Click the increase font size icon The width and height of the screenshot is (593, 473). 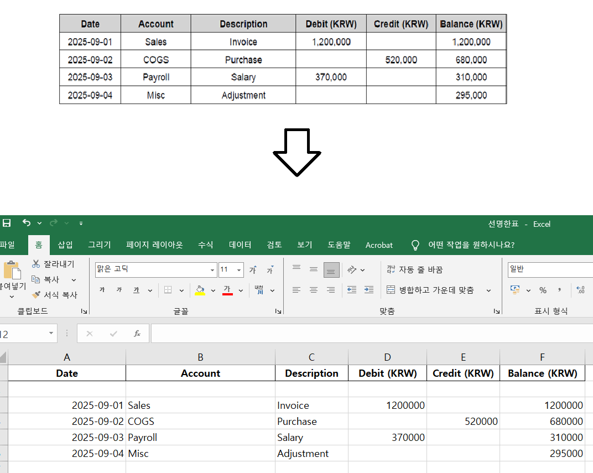click(x=253, y=270)
